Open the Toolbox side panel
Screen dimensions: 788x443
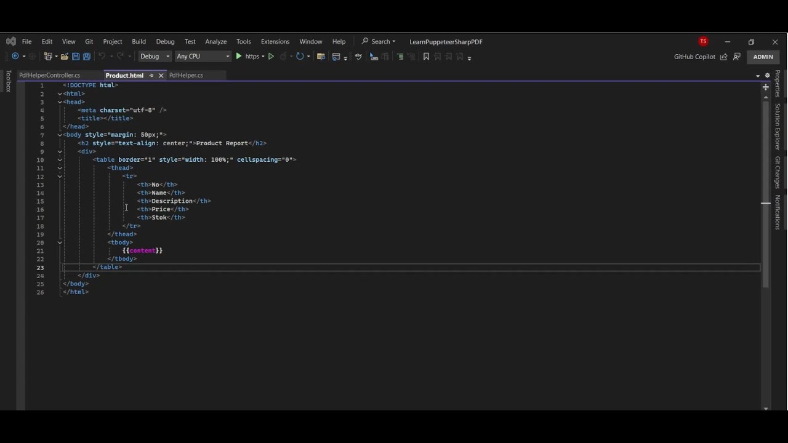9,81
